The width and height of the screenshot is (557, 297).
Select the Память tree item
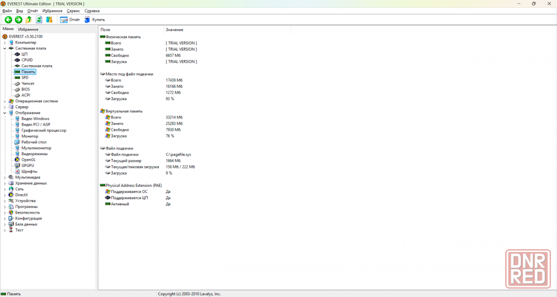28,72
